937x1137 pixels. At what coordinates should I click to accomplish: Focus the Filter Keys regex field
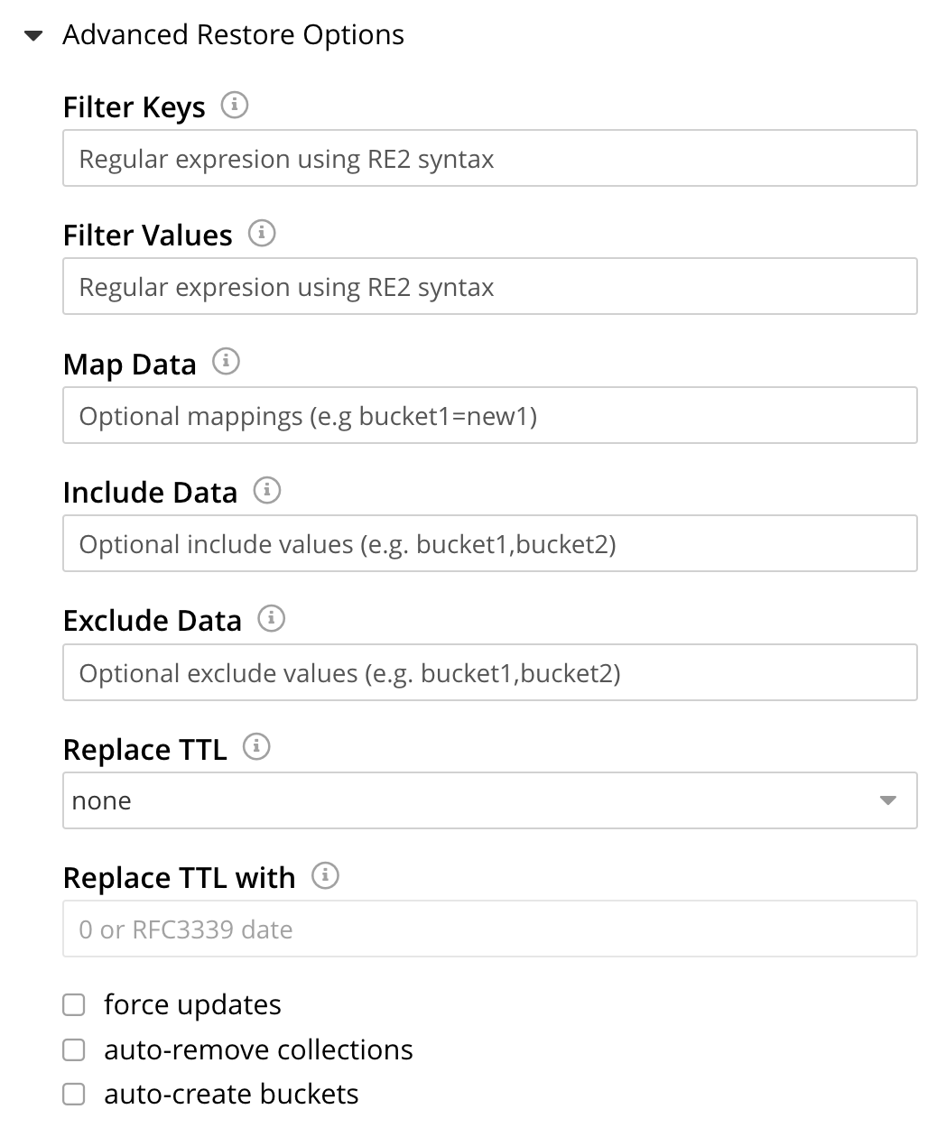[489, 159]
